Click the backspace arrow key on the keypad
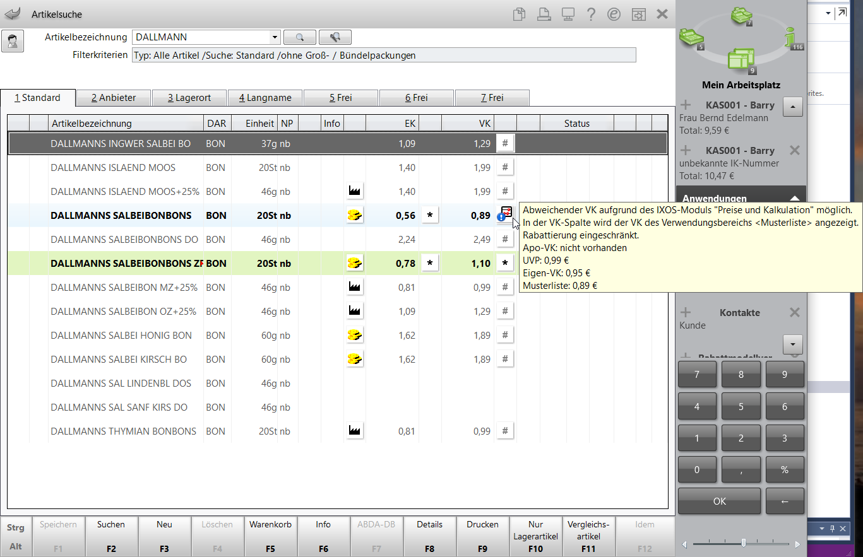 [785, 501]
